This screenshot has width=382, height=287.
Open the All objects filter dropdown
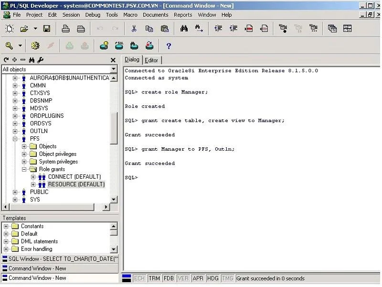tap(113, 69)
